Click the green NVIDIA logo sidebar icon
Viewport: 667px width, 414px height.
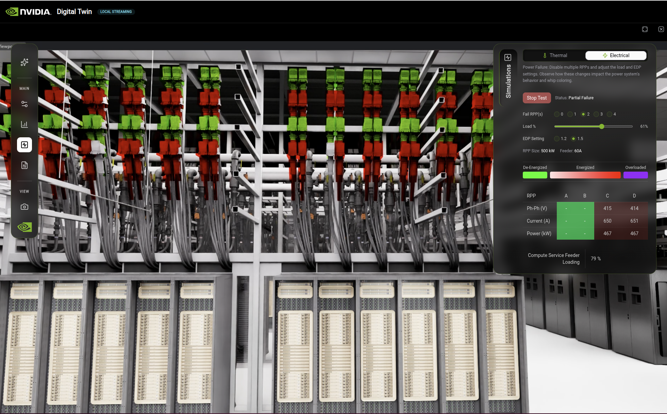coord(24,227)
